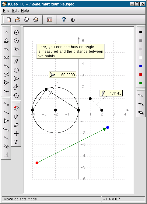Open a file using the folder toolbar icon

click(x=18, y=20)
